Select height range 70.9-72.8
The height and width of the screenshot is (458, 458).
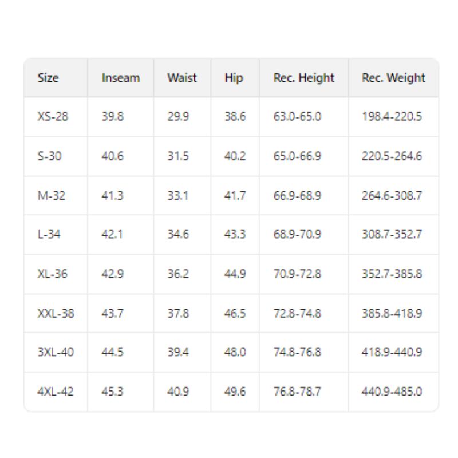point(297,274)
